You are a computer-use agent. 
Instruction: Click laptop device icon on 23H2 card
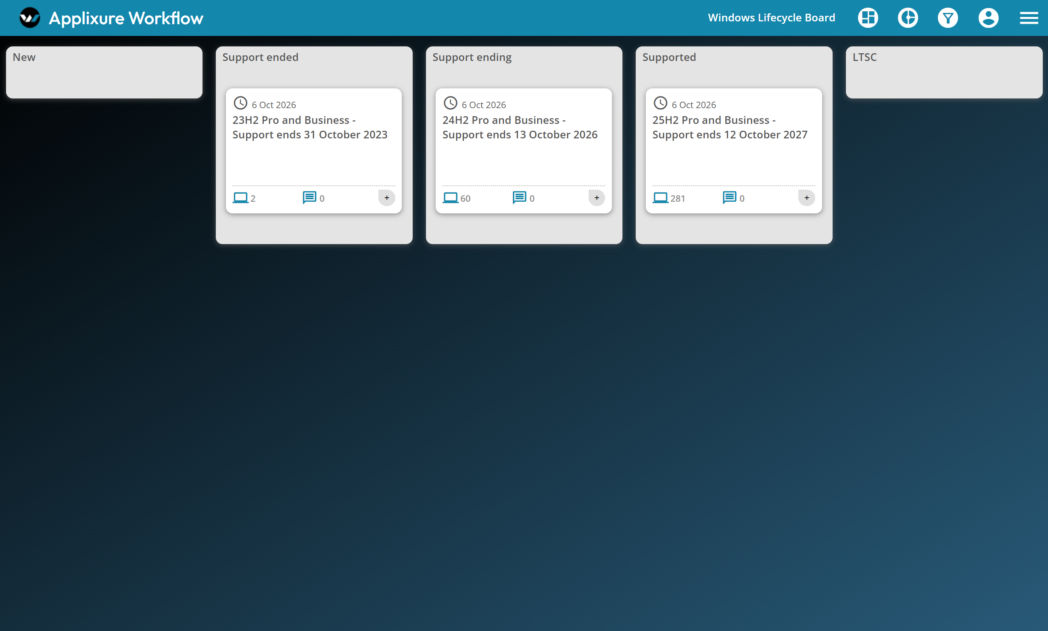pos(241,198)
